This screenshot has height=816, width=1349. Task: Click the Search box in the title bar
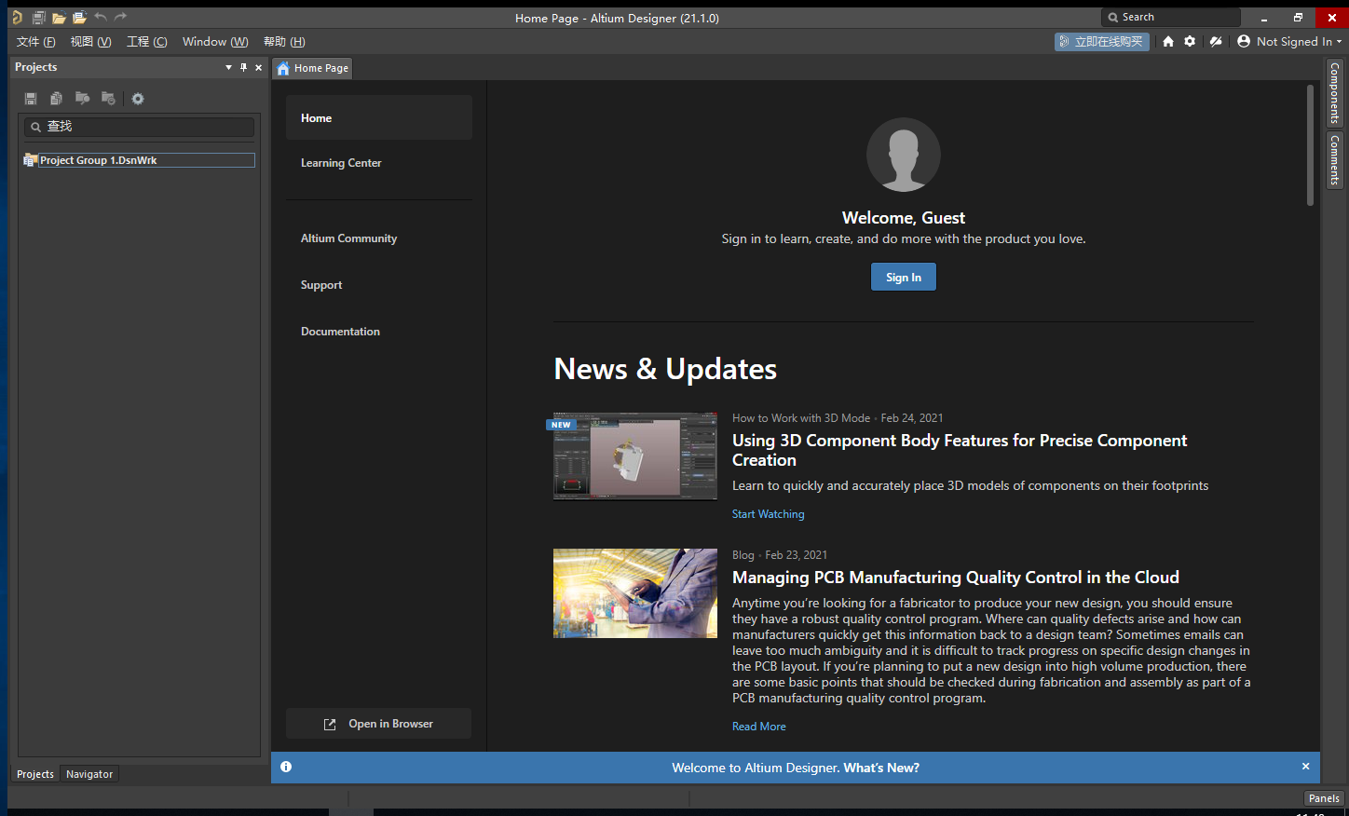pos(1171,17)
